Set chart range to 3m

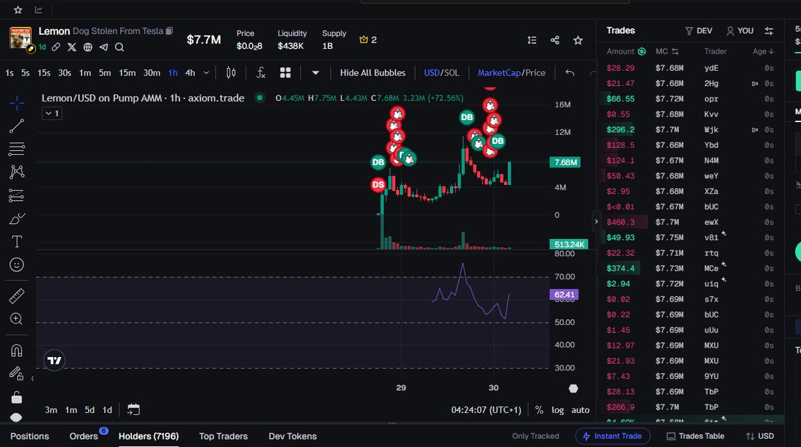click(x=51, y=410)
